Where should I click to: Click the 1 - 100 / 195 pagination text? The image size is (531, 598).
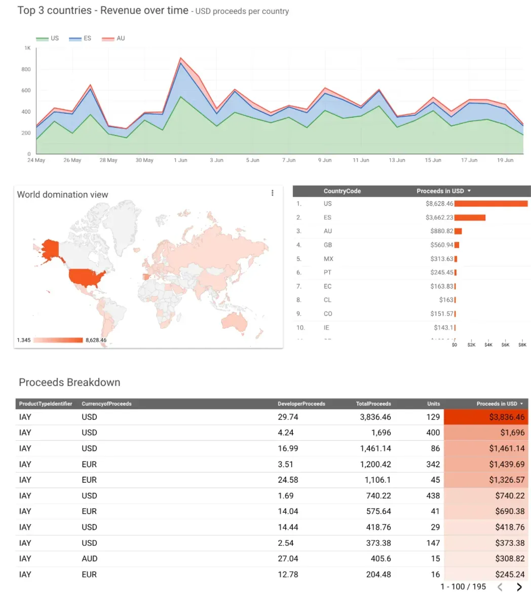463,586
